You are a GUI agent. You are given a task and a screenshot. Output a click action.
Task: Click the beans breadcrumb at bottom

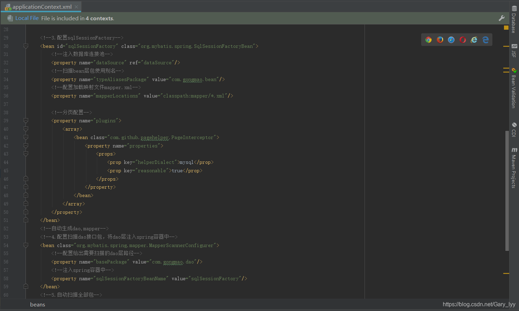[x=37, y=304]
